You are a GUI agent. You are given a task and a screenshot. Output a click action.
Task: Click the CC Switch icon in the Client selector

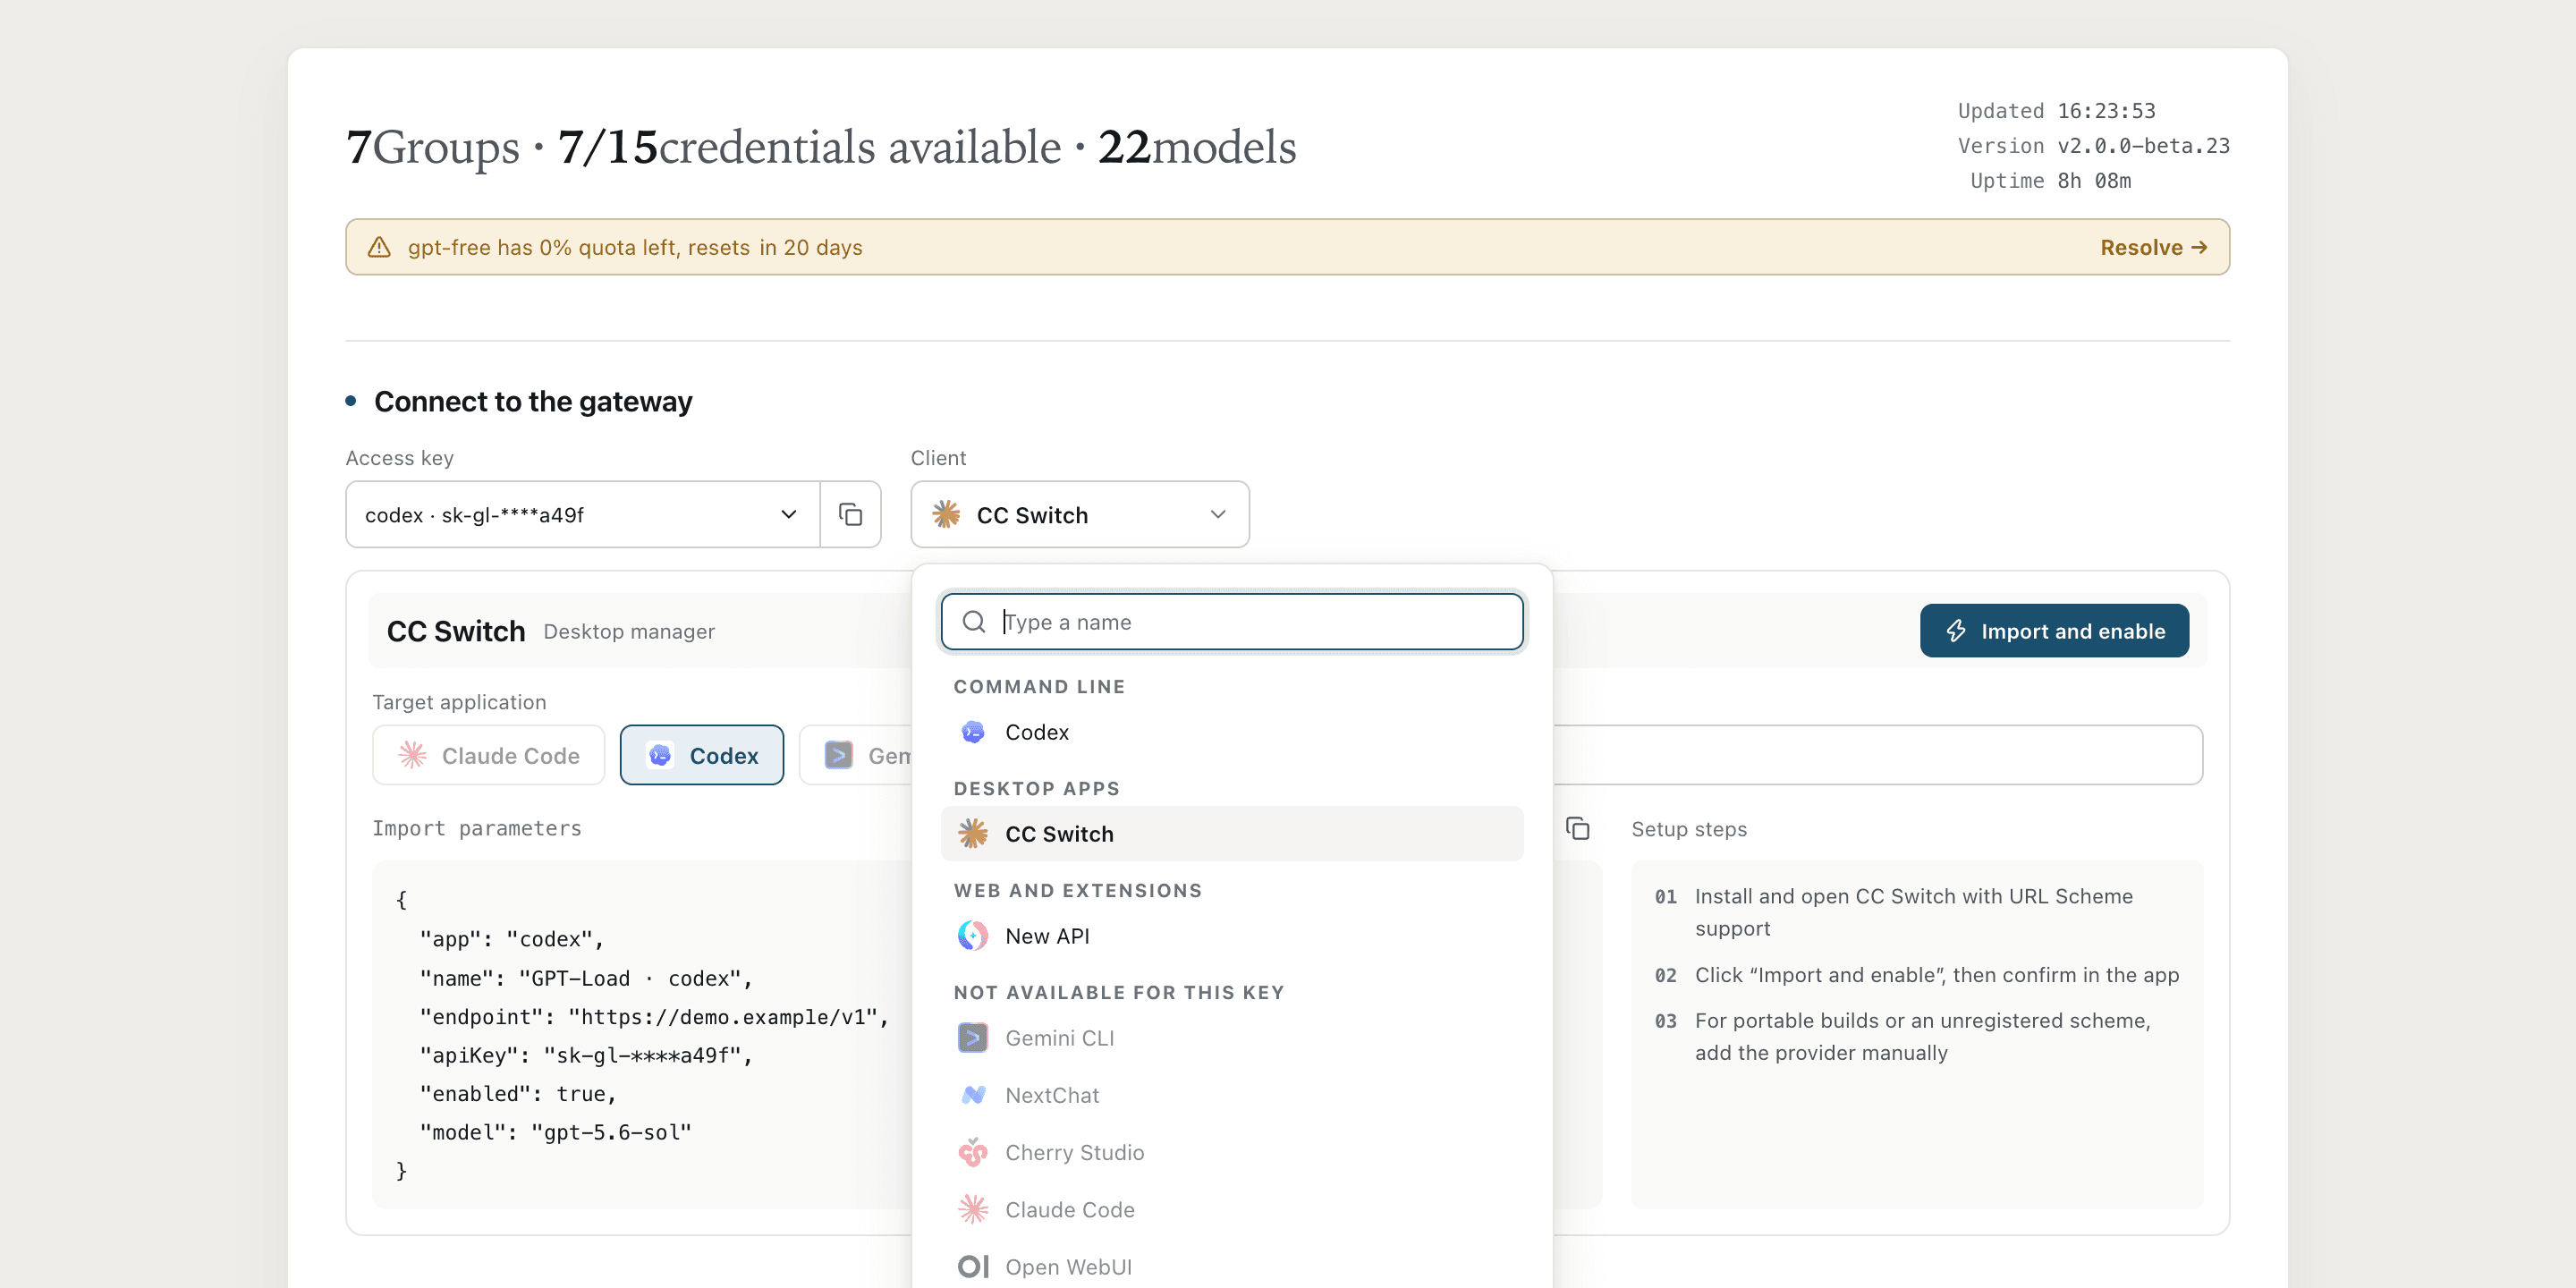click(946, 514)
